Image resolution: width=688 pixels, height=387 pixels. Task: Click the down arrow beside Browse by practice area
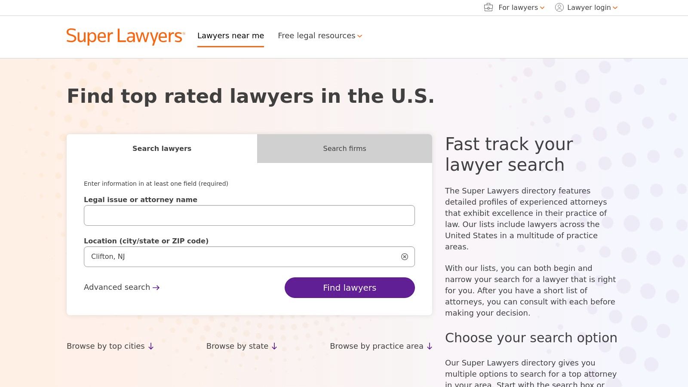coord(429,347)
